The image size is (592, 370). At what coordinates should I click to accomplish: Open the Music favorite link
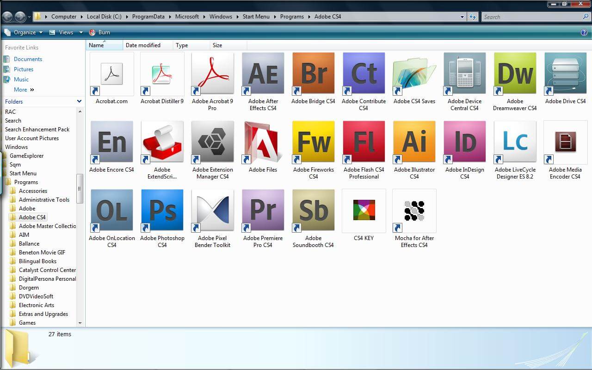(x=21, y=80)
